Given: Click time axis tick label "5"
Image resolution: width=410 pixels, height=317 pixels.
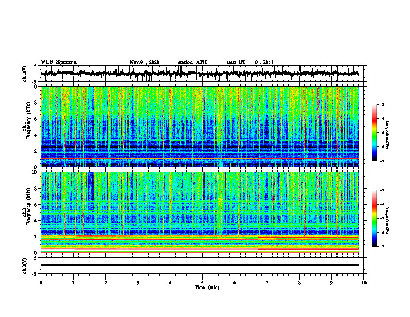Looking at the screenshot, I should point(202,283).
